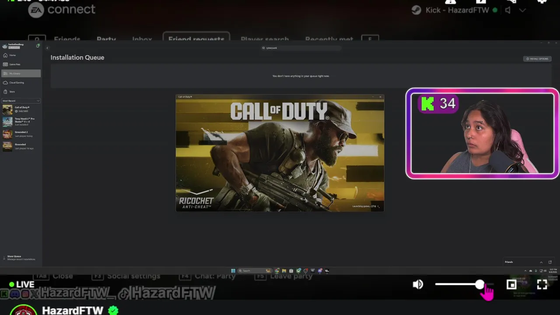Click Show Queue at sidebar bottom
560x315 pixels.
(x=20, y=258)
